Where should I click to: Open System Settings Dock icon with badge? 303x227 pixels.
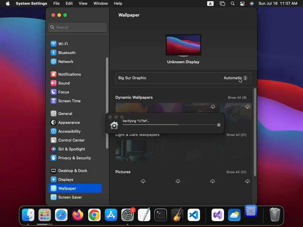pos(128,215)
